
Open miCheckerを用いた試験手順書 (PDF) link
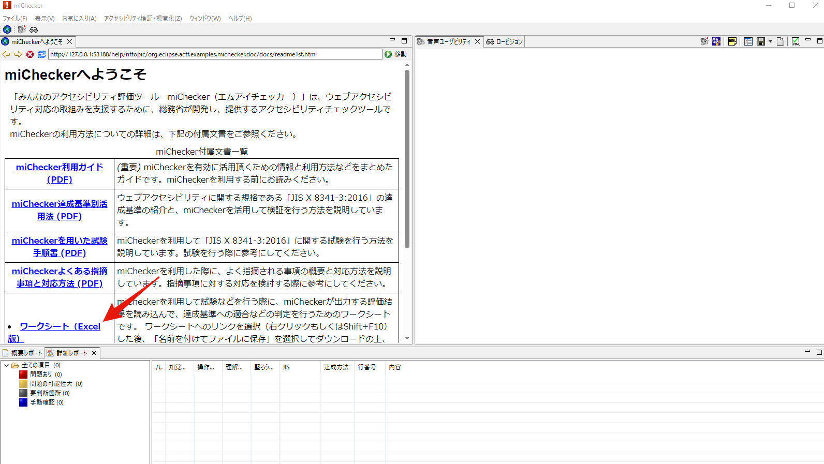pos(60,247)
